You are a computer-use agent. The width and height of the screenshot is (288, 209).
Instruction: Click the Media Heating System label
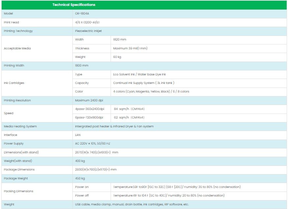pos(20,126)
